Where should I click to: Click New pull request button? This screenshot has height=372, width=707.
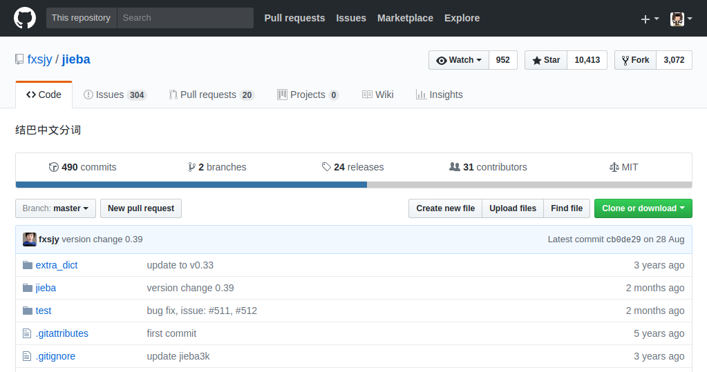pos(141,208)
